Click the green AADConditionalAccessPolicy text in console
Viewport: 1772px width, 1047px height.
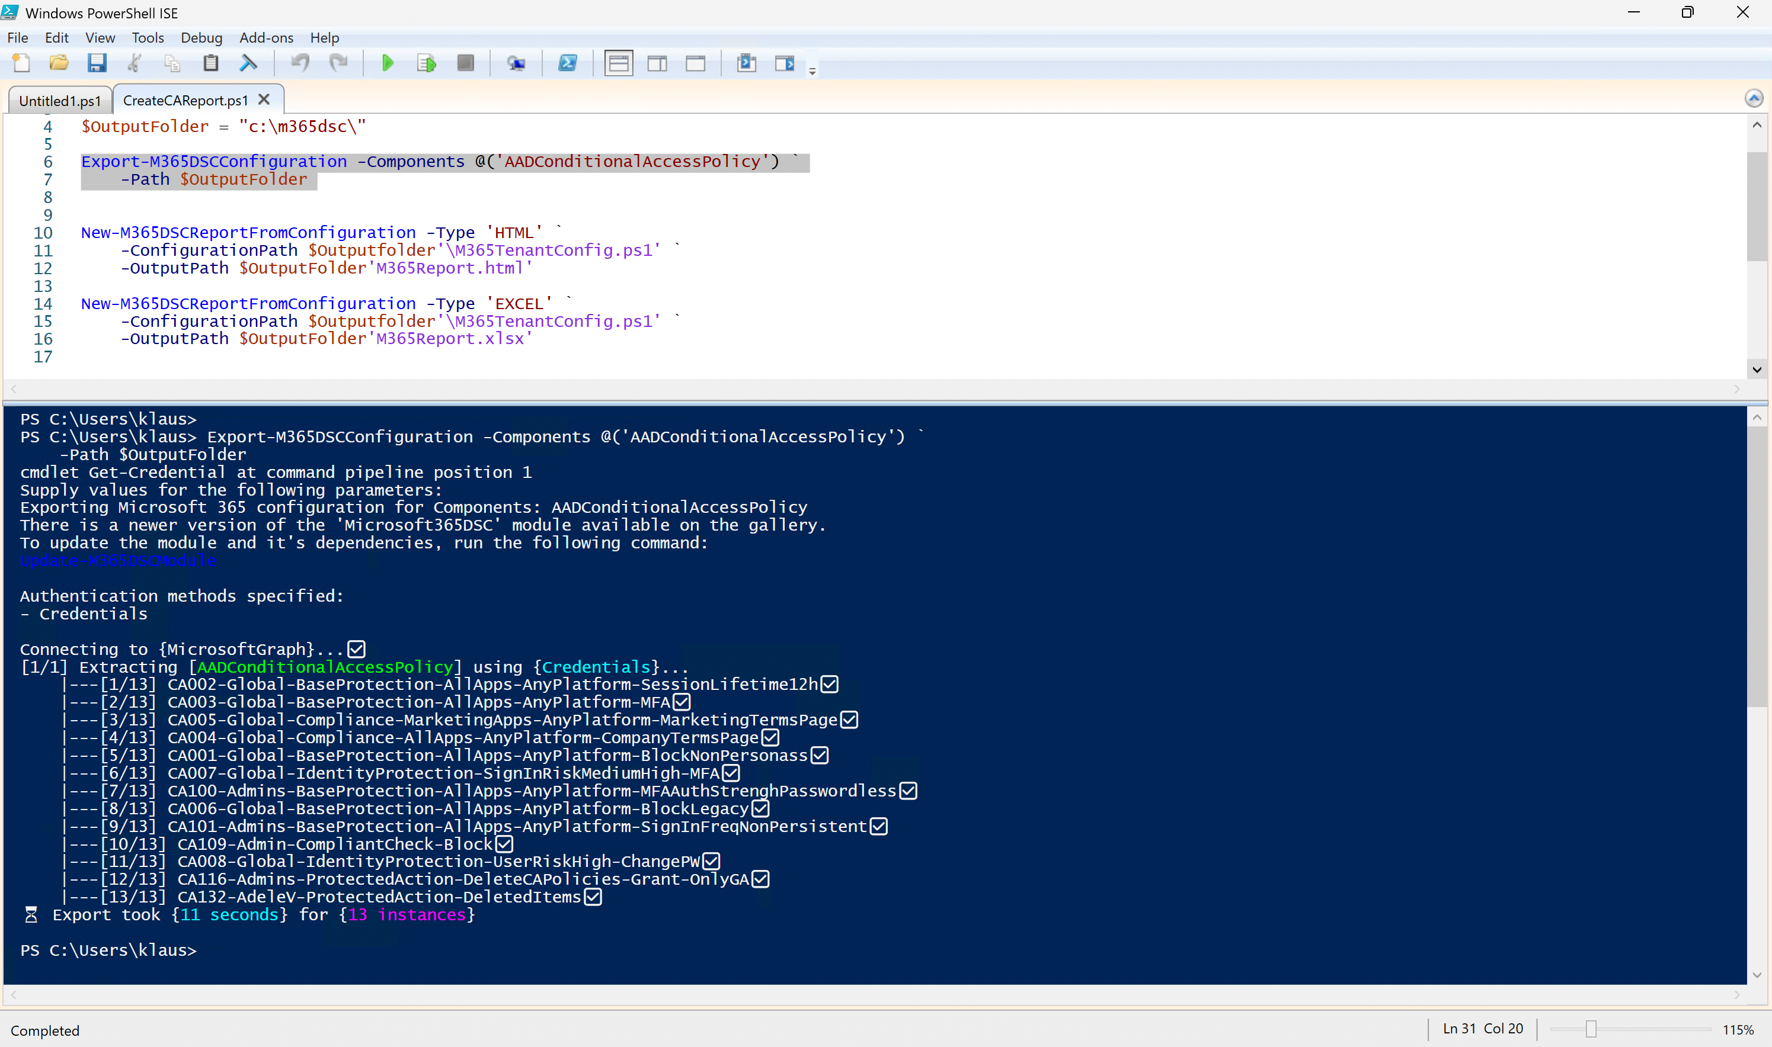click(x=325, y=667)
